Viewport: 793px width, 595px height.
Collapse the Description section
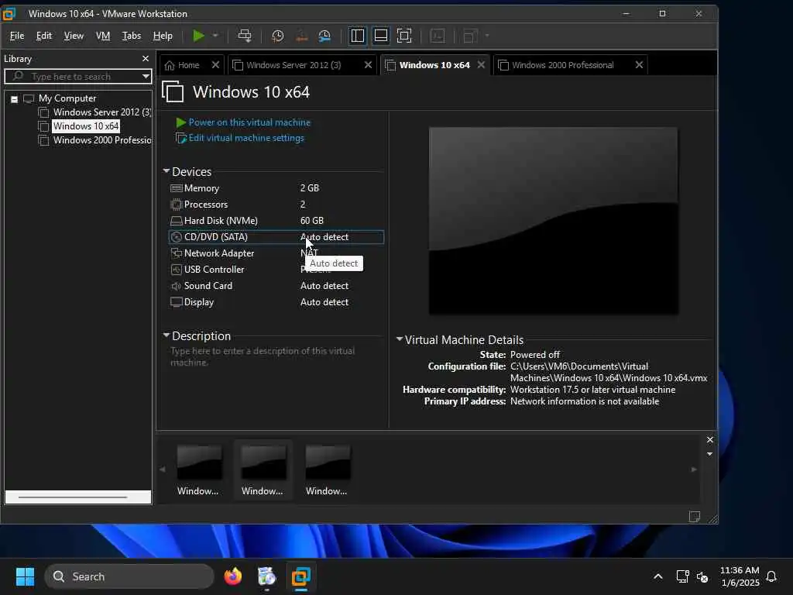(166, 335)
